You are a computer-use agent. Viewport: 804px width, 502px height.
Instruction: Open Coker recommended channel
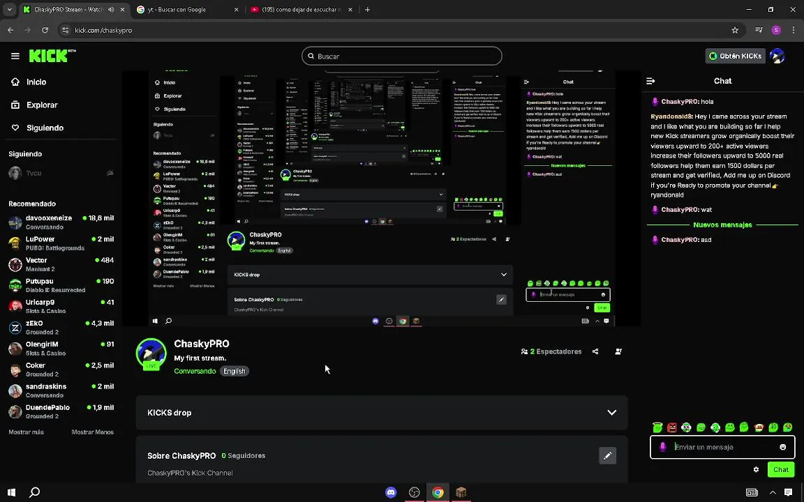[61, 370]
